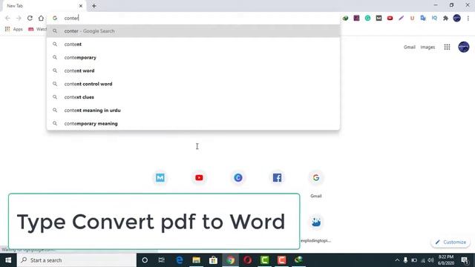Show hidden system tray icons
Screen dimensions: 475x267
(397, 260)
